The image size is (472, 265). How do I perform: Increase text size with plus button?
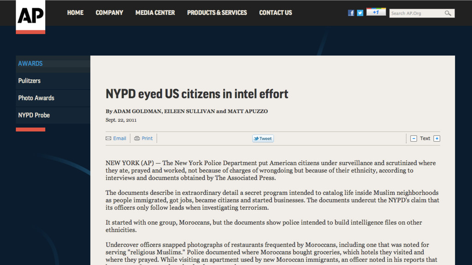coord(437,138)
